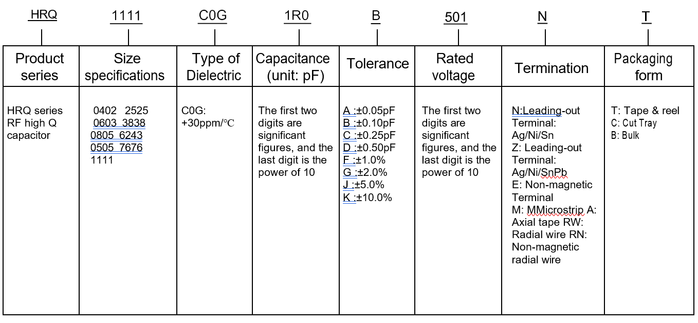Select the T: Tape & reel option text

(x=645, y=111)
